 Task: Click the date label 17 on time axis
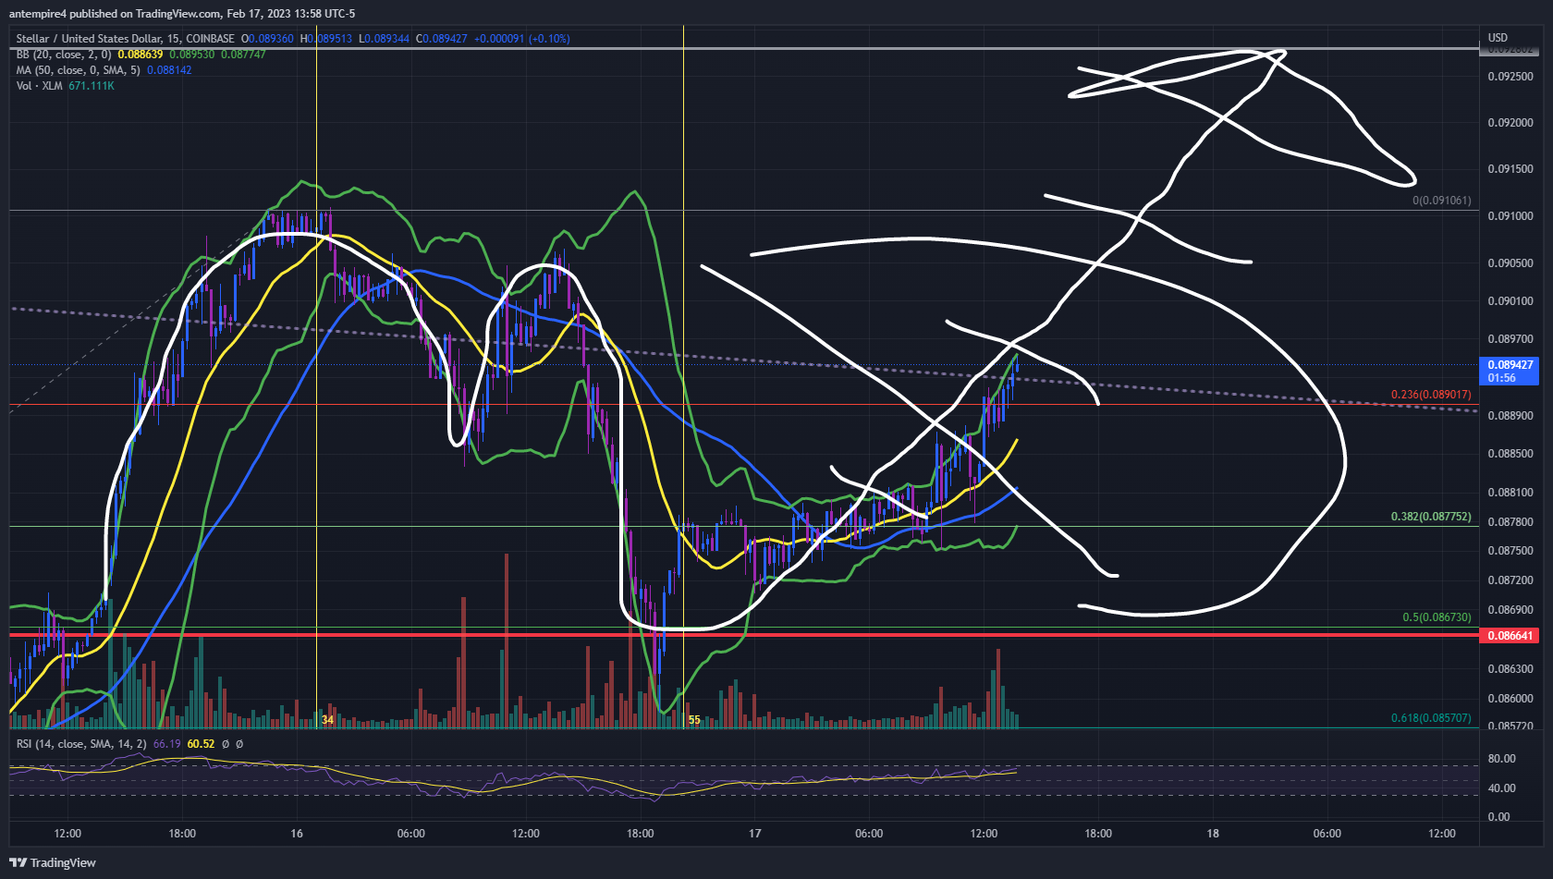click(x=755, y=834)
